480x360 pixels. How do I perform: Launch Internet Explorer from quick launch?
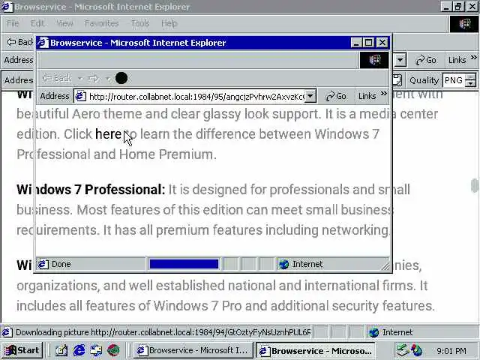(x=79, y=350)
